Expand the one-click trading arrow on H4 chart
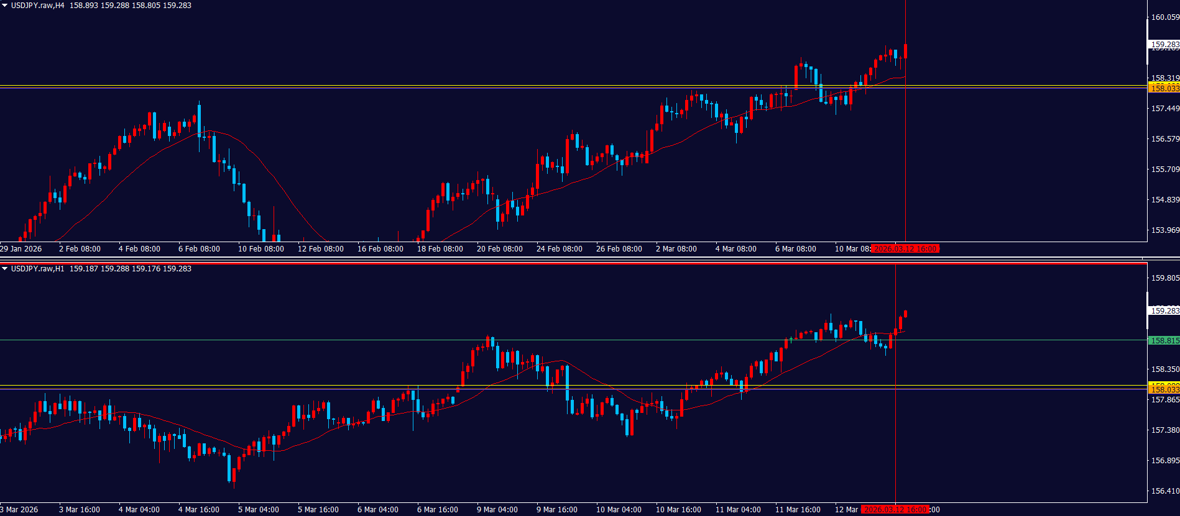The image size is (1180, 516). pyautogui.click(x=5, y=6)
